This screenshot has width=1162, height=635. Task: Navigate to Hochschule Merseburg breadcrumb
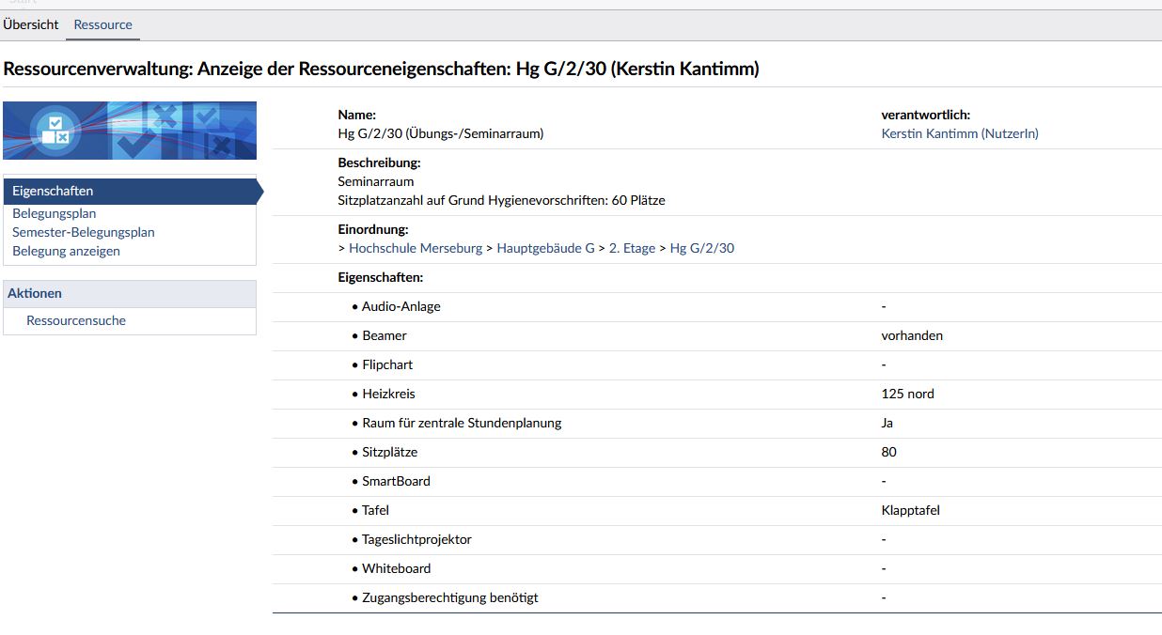click(415, 248)
